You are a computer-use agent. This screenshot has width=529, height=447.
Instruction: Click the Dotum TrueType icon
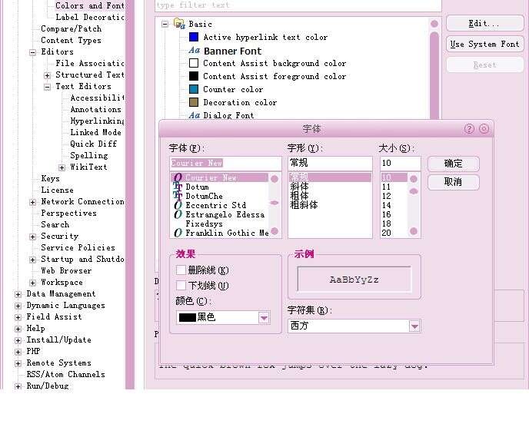pos(178,187)
